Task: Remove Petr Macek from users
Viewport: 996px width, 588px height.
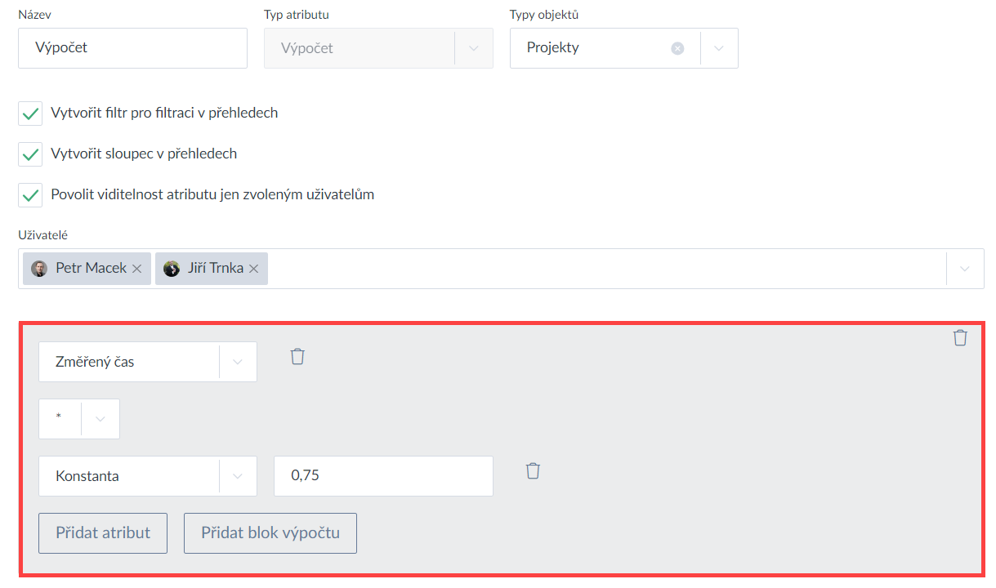Action: (136, 269)
